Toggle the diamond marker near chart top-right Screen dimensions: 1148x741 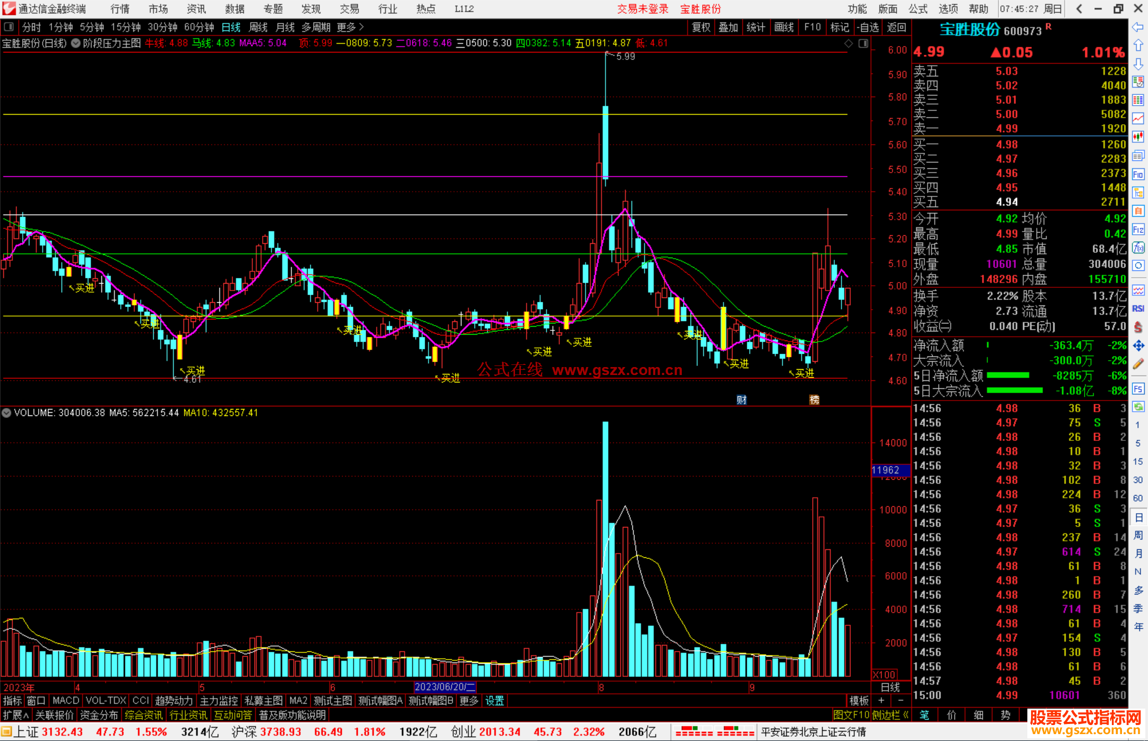click(849, 44)
